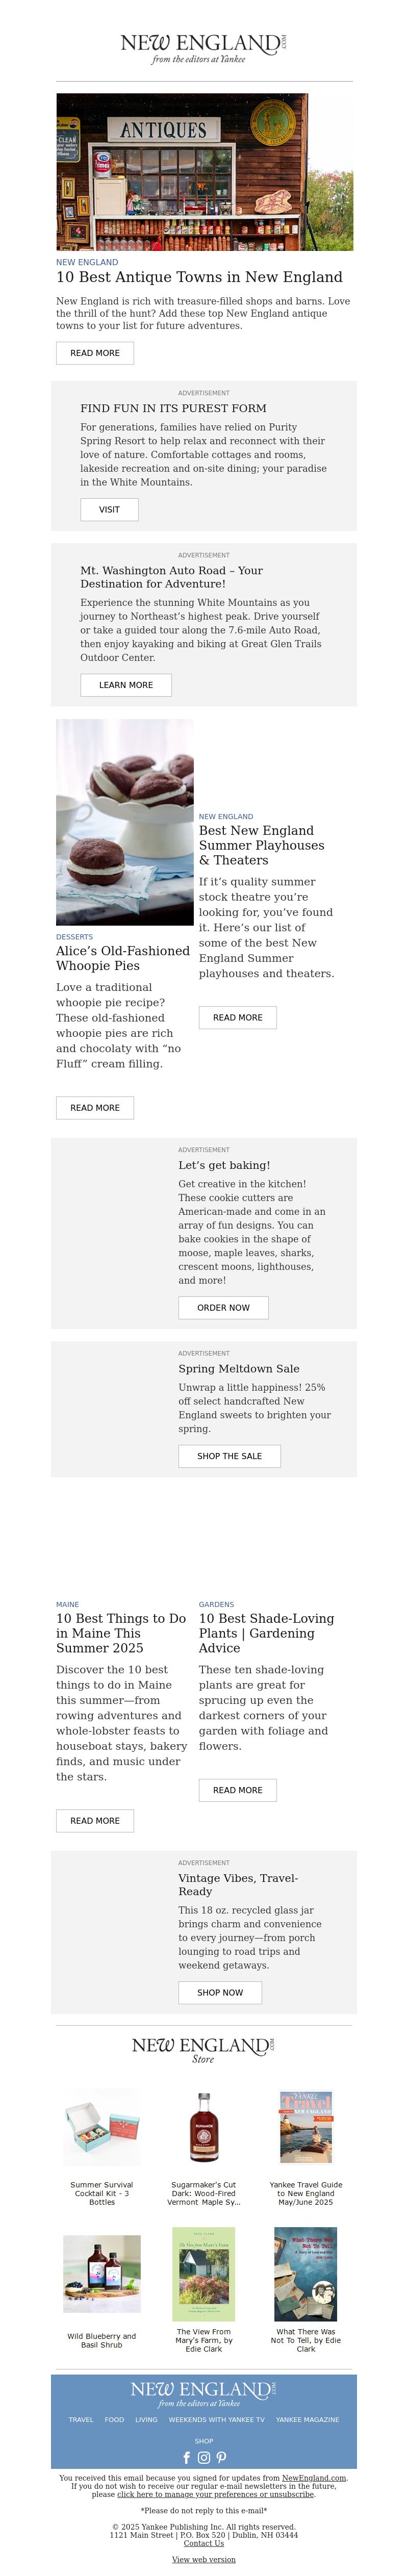Screen dimensions: 408x2576
Task: Click Read More under Antique Towns article
Action: (x=95, y=353)
